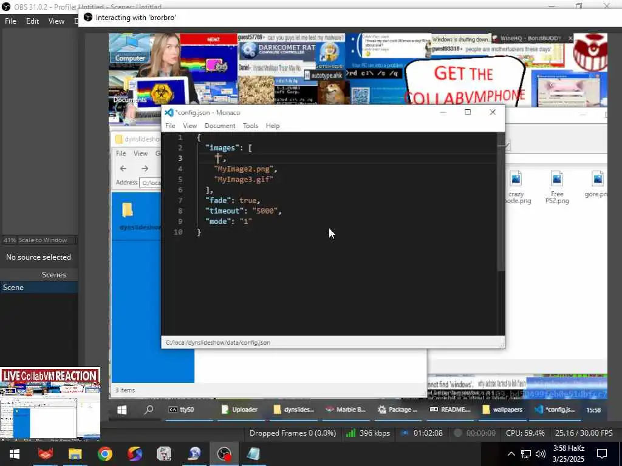
Task: Switch to Marble B... in VM taskbar
Action: [346, 410]
